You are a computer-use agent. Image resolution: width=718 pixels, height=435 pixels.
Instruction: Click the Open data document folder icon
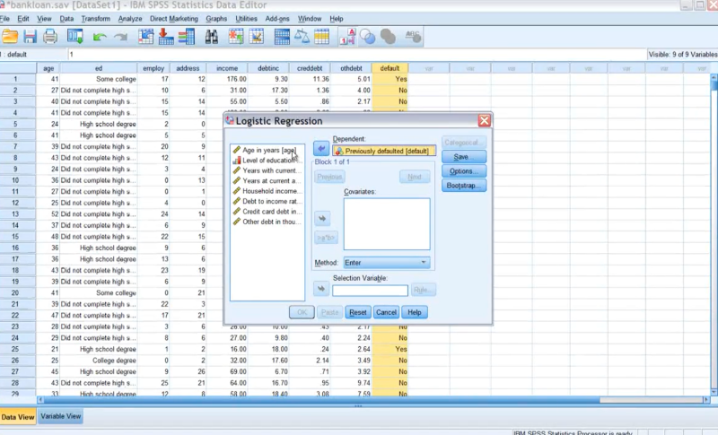(10, 37)
